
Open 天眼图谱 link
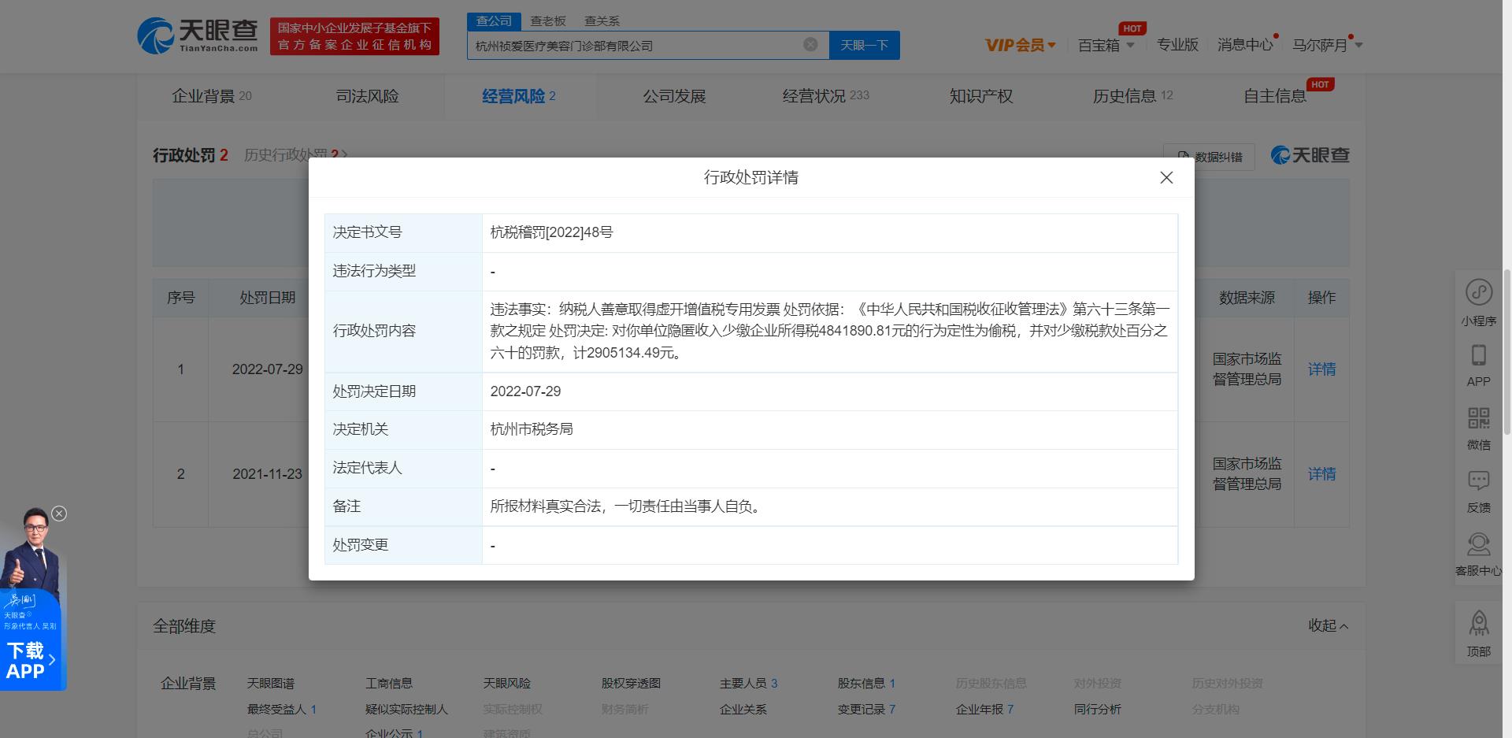coord(270,684)
